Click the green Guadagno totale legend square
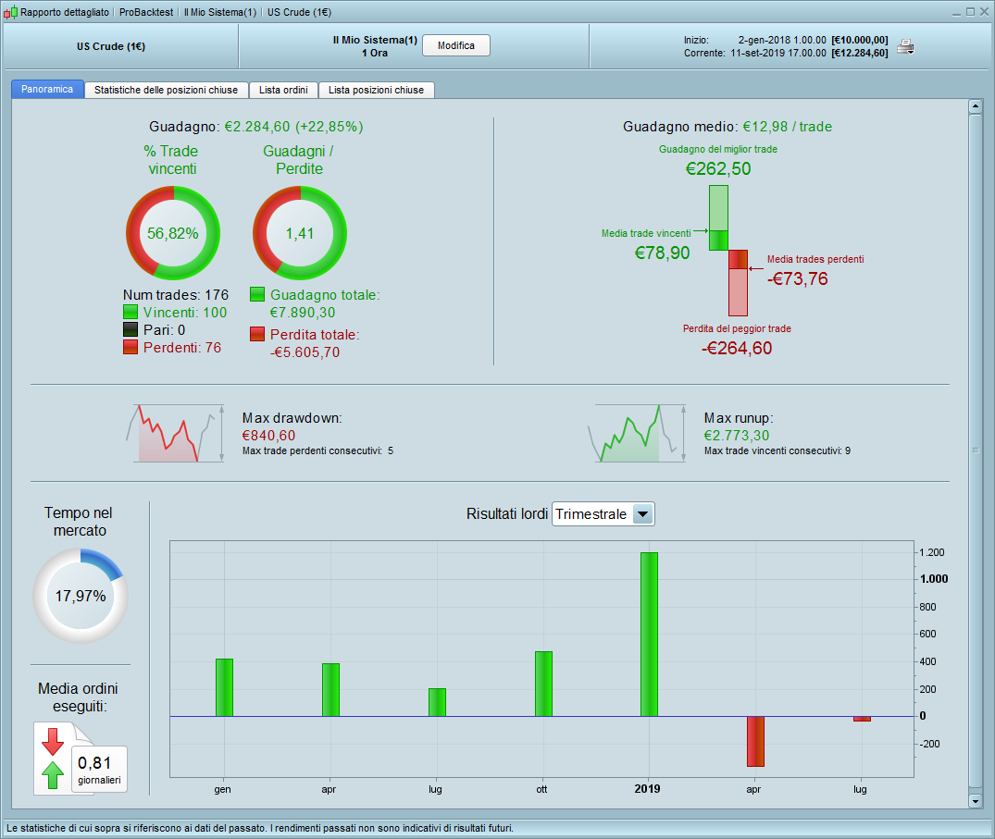This screenshot has height=839, width=995. (257, 294)
